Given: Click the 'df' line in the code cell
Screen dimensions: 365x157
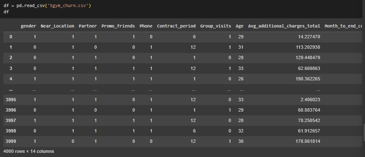Looking at the screenshot, I should [x=6, y=12].
